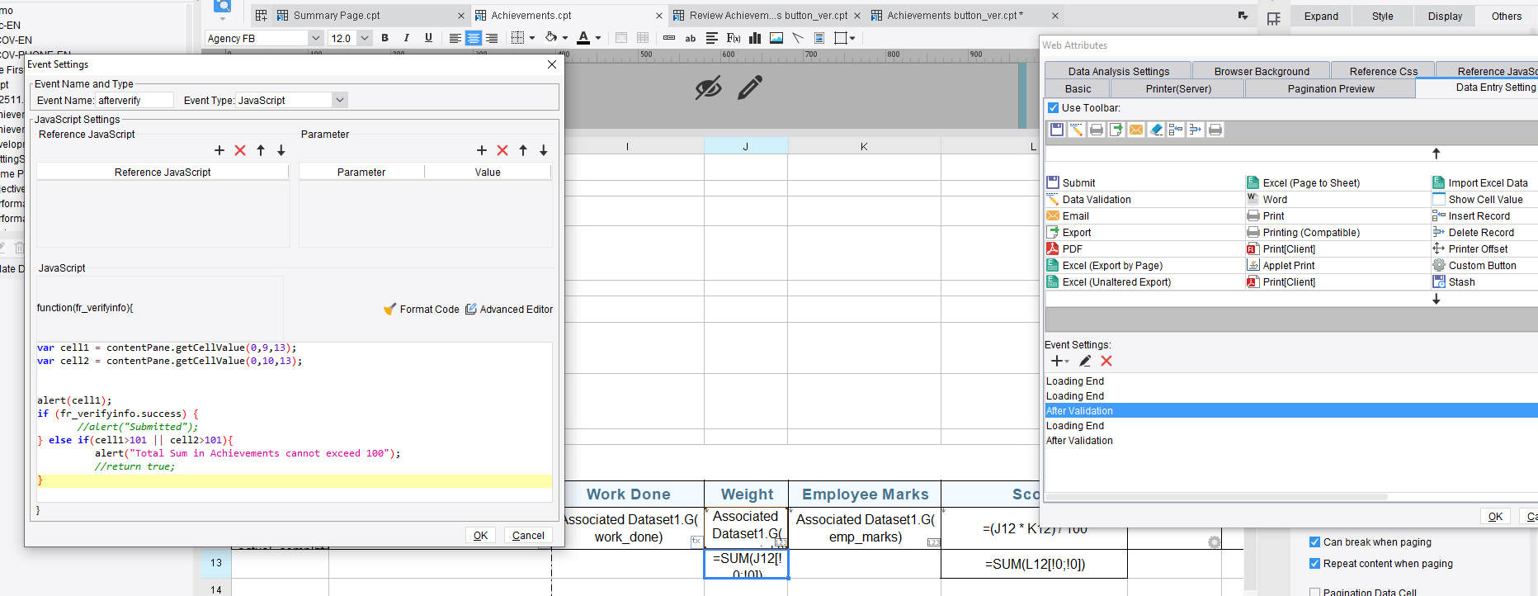1538x596 pixels.
Task: Open the font size dropdown showing 12.0
Action: (364, 38)
